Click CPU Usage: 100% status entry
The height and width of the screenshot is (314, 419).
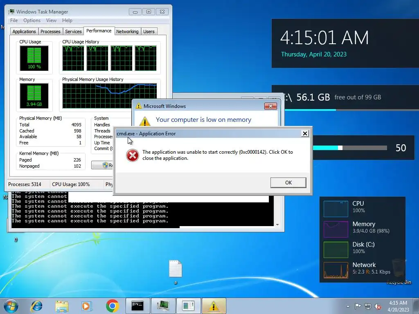71,184
